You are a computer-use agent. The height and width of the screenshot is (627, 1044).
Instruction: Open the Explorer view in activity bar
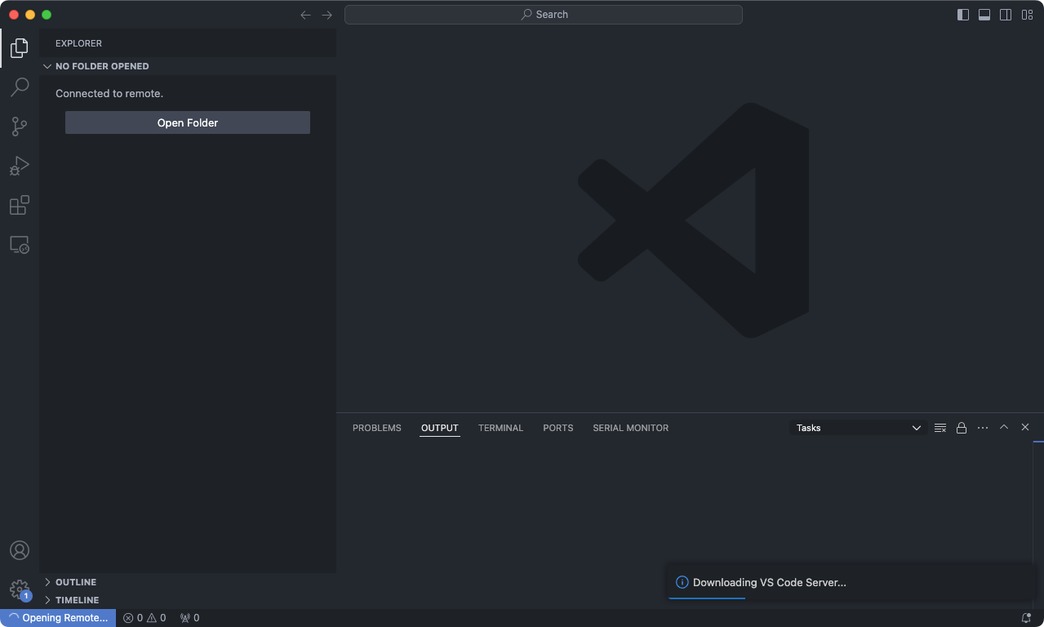20,48
